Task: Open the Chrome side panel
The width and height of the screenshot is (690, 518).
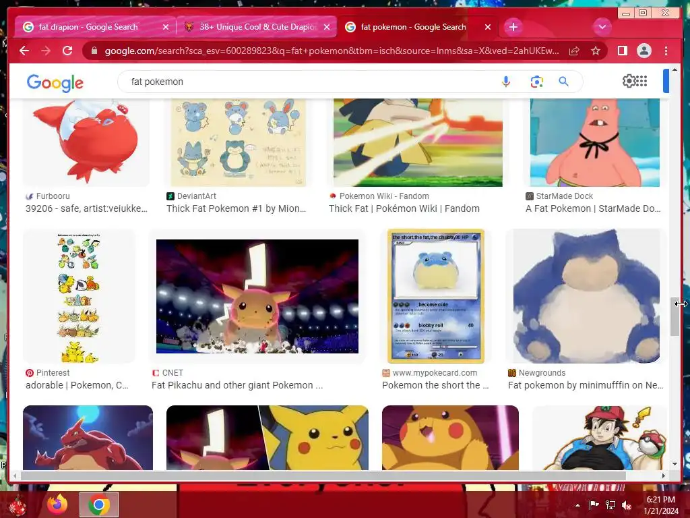Action: [622, 51]
